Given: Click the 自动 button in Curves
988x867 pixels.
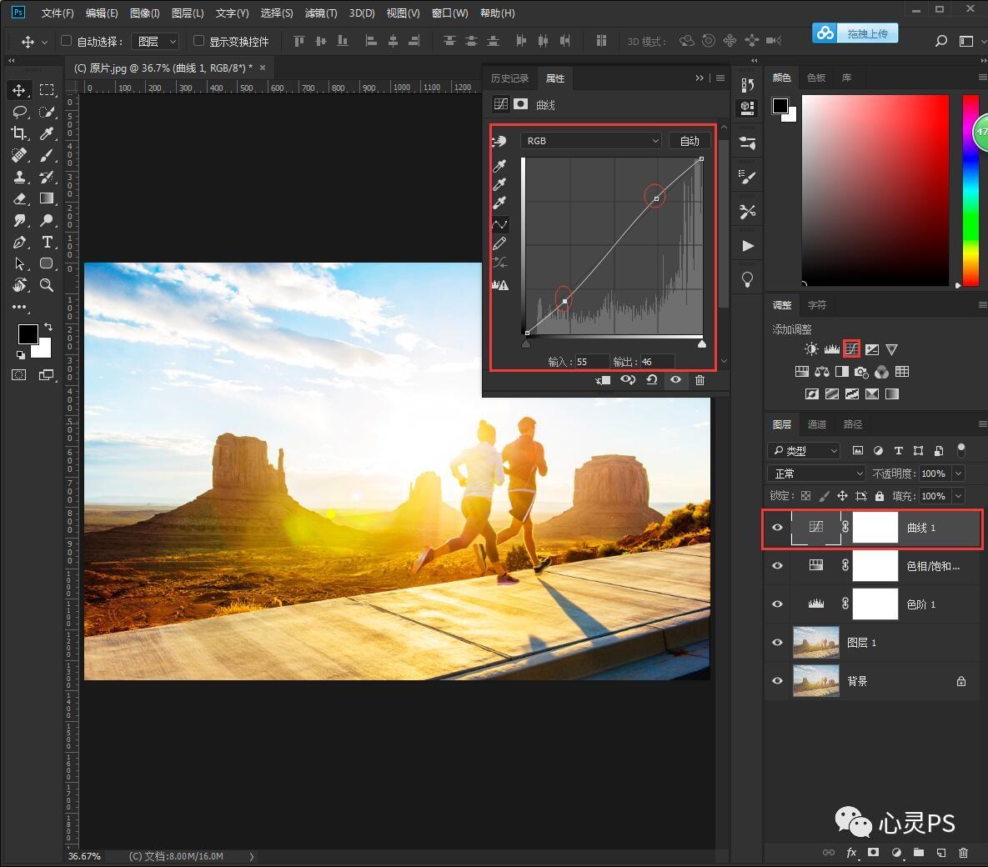Looking at the screenshot, I should [x=690, y=141].
